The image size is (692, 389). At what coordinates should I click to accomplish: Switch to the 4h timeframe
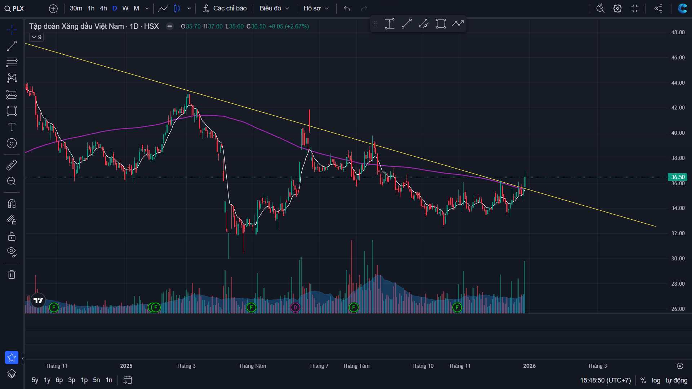pos(103,8)
